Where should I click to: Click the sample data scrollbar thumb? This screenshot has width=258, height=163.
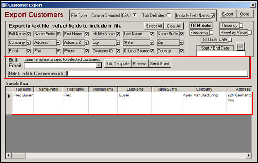[x=18, y=155]
